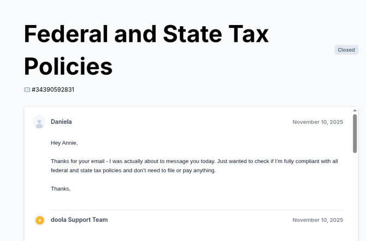The height and width of the screenshot is (241, 366).
Task: Click the doola Support Team avatar icon
Action: pyautogui.click(x=39, y=220)
